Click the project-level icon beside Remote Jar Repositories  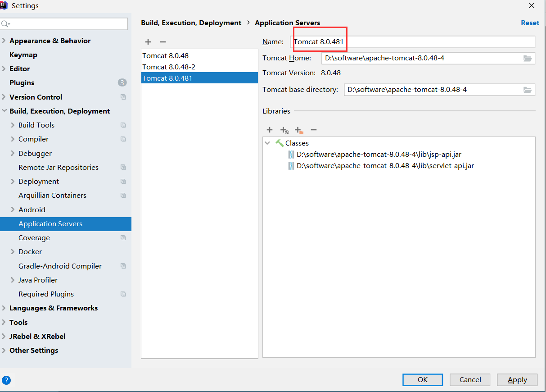pyautogui.click(x=123, y=167)
